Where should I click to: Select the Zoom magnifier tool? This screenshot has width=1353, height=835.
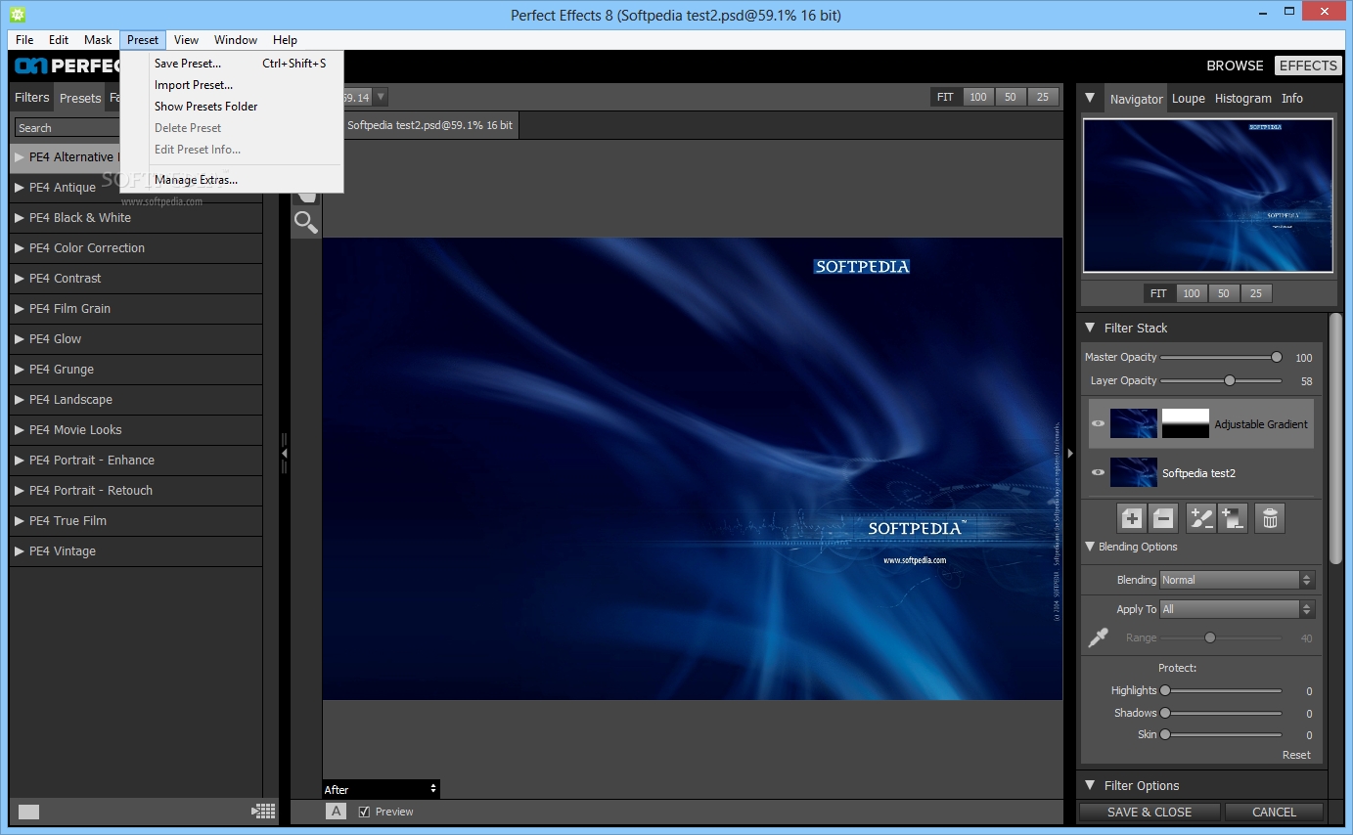(306, 223)
